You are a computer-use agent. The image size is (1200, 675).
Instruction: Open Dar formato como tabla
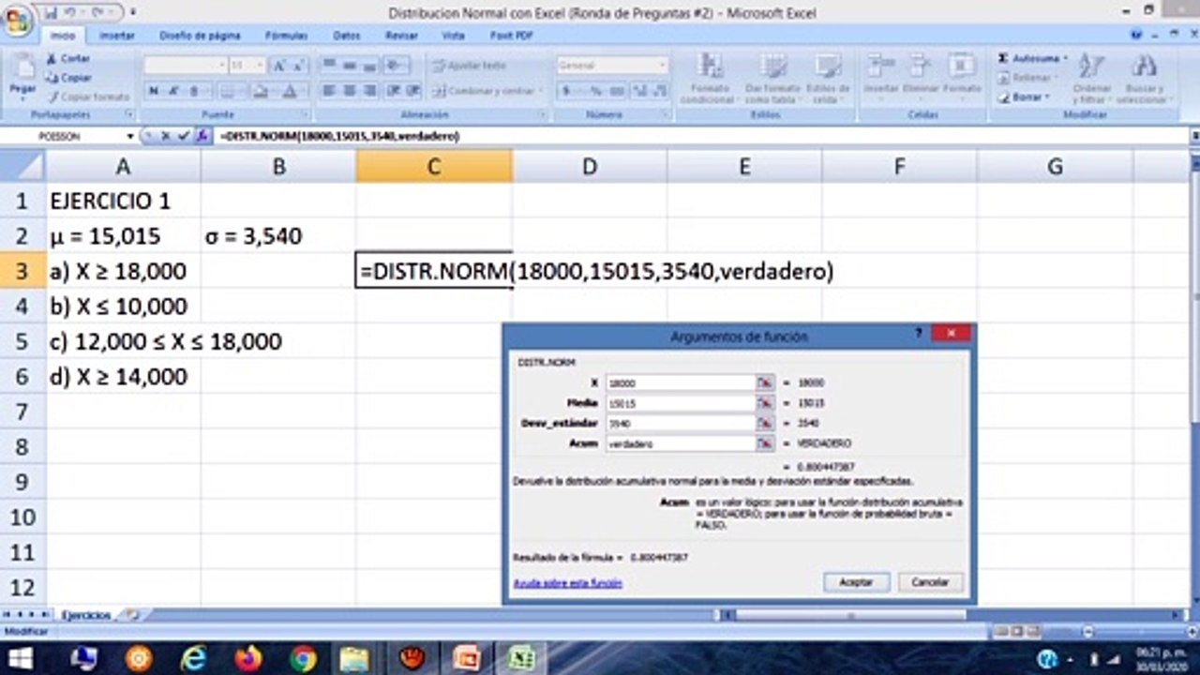(x=772, y=78)
